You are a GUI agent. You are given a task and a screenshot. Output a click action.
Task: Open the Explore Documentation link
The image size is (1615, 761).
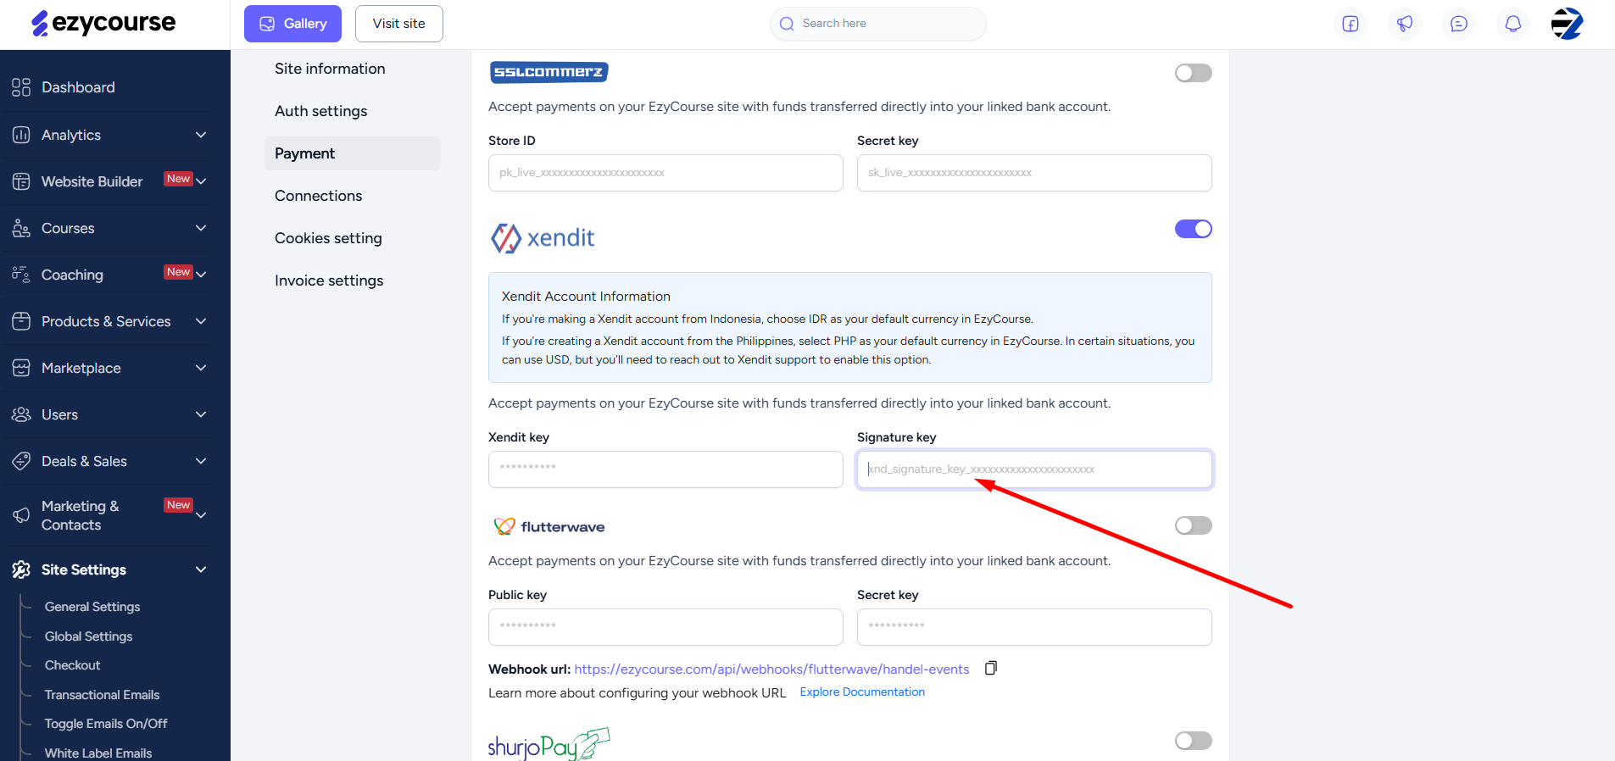(x=862, y=692)
